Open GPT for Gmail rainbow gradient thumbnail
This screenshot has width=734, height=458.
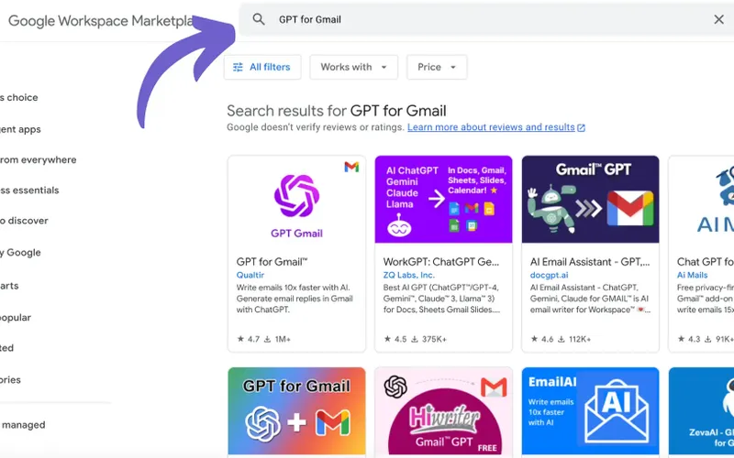pos(296,410)
